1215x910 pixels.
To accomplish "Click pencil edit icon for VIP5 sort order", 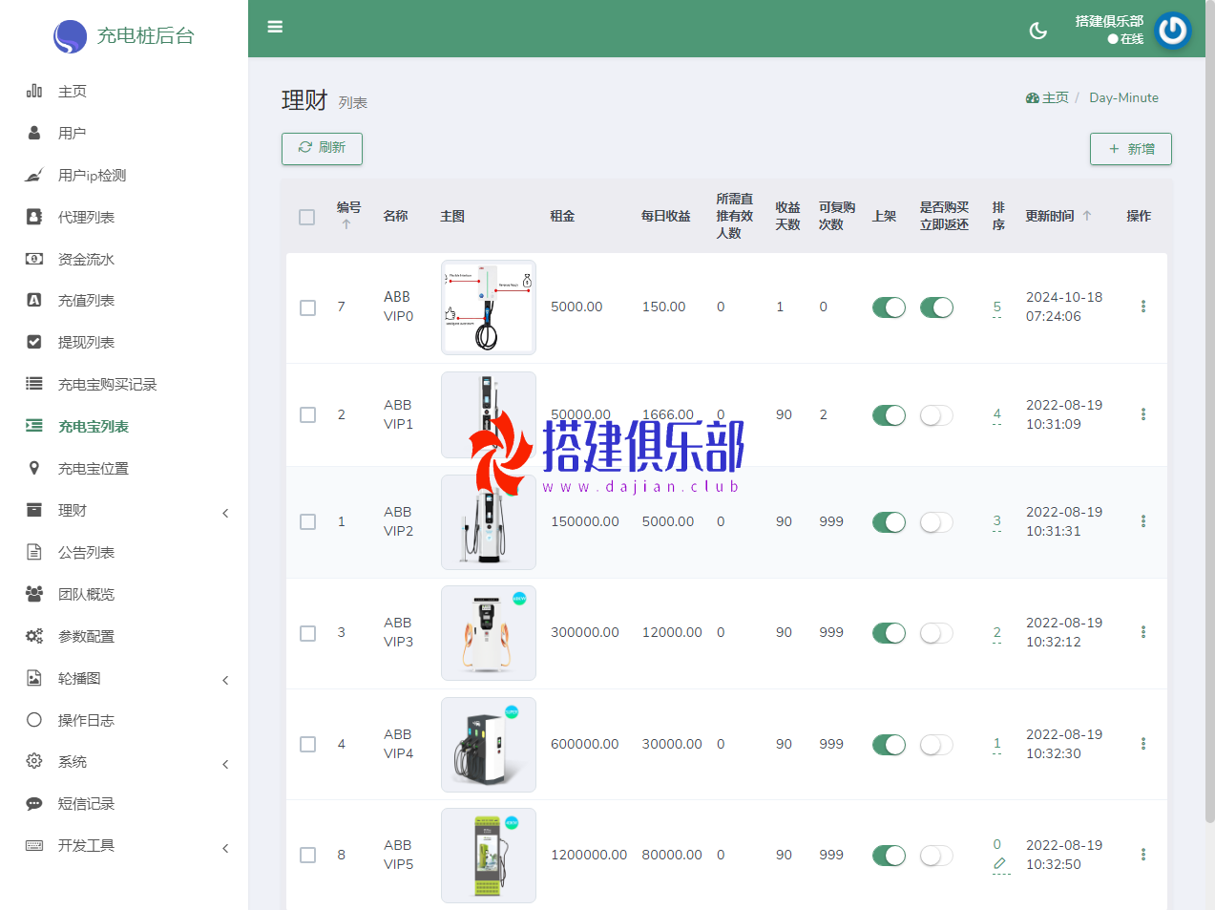I will pos(999,863).
